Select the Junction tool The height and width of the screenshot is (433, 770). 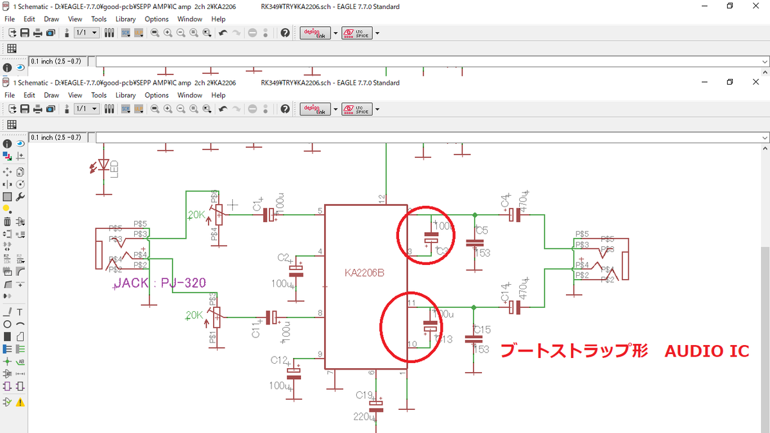[x=7, y=361]
